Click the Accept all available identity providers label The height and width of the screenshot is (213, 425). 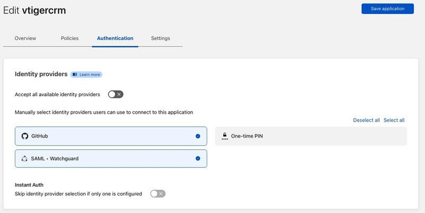pos(57,95)
